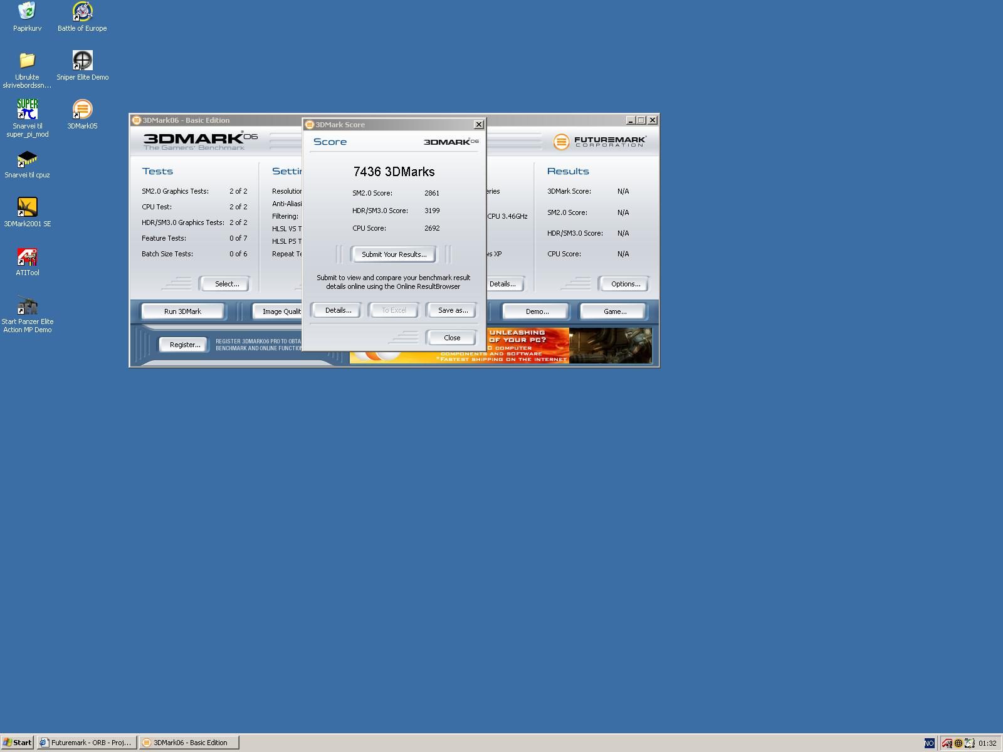This screenshot has width=1003, height=752.
Task: Click the 3DMark06 Gamers' Benchmark logo
Action: (201, 142)
